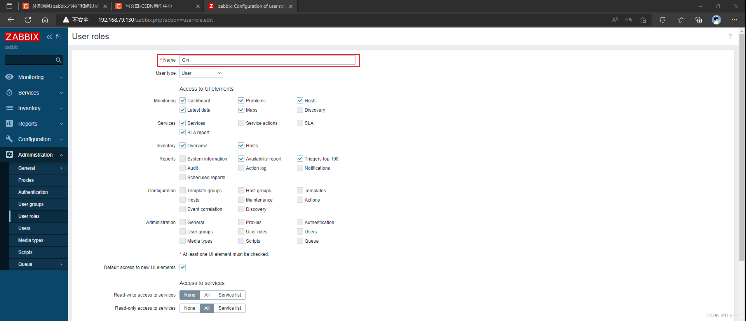Image resolution: width=746 pixels, height=321 pixels.
Task: Enable the Service actions checkbox
Action: [241, 123]
